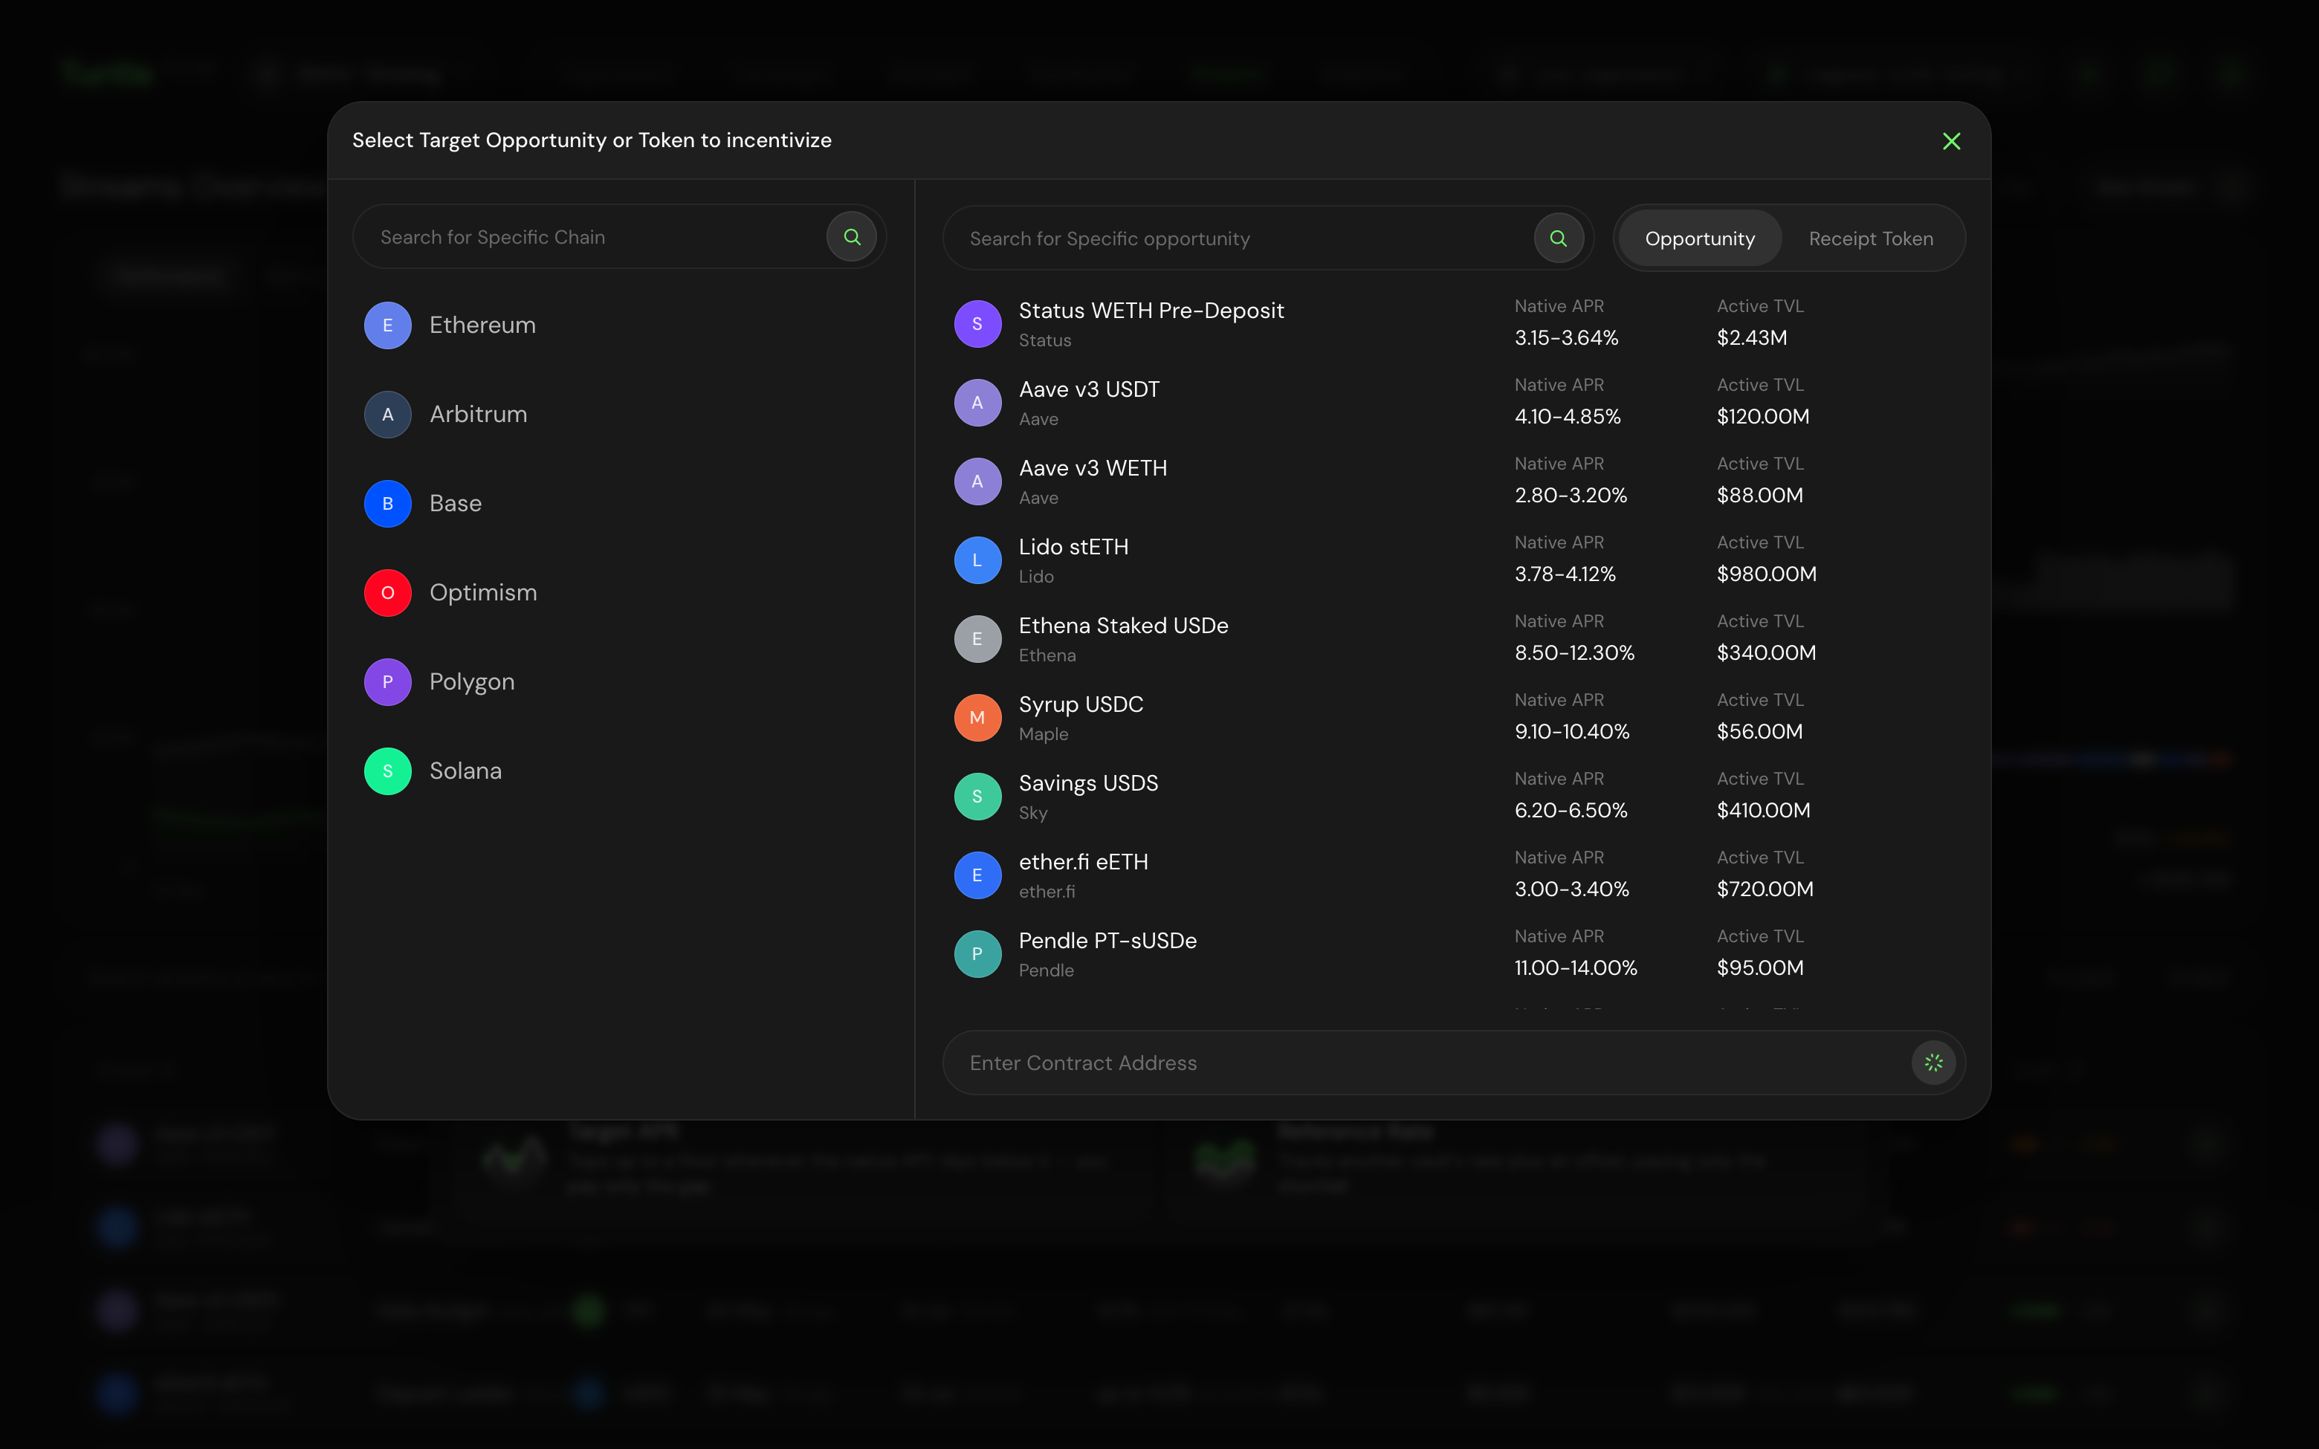Click the 9.10-10.40% Native APR value
This screenshot has height=1449, width=2319.
pos(1571,731)
